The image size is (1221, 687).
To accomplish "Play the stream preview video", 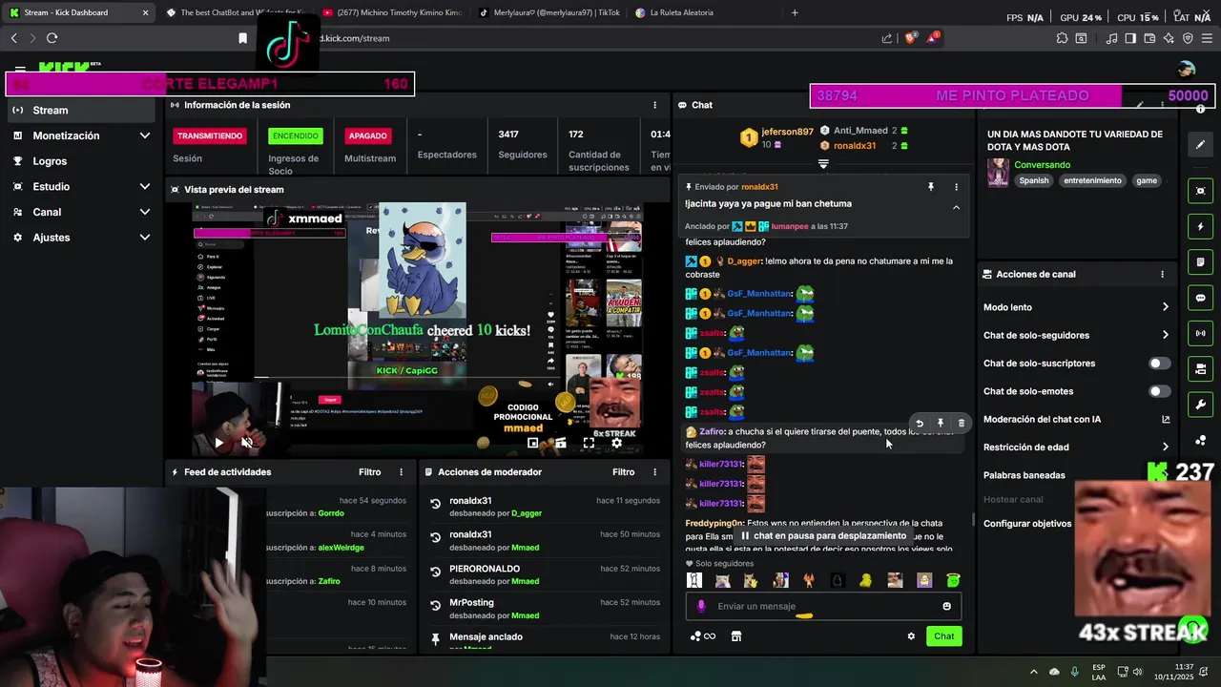I will [218, 443].
